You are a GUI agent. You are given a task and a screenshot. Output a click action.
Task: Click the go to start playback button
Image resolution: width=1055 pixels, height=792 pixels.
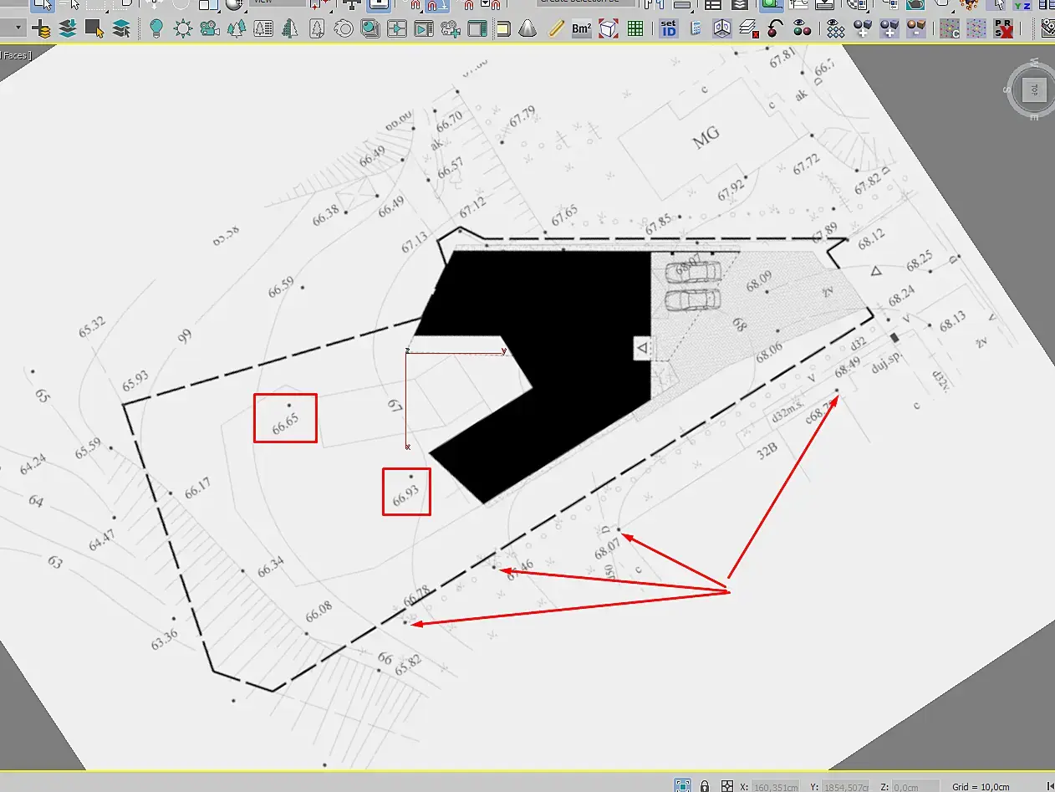1050,786
